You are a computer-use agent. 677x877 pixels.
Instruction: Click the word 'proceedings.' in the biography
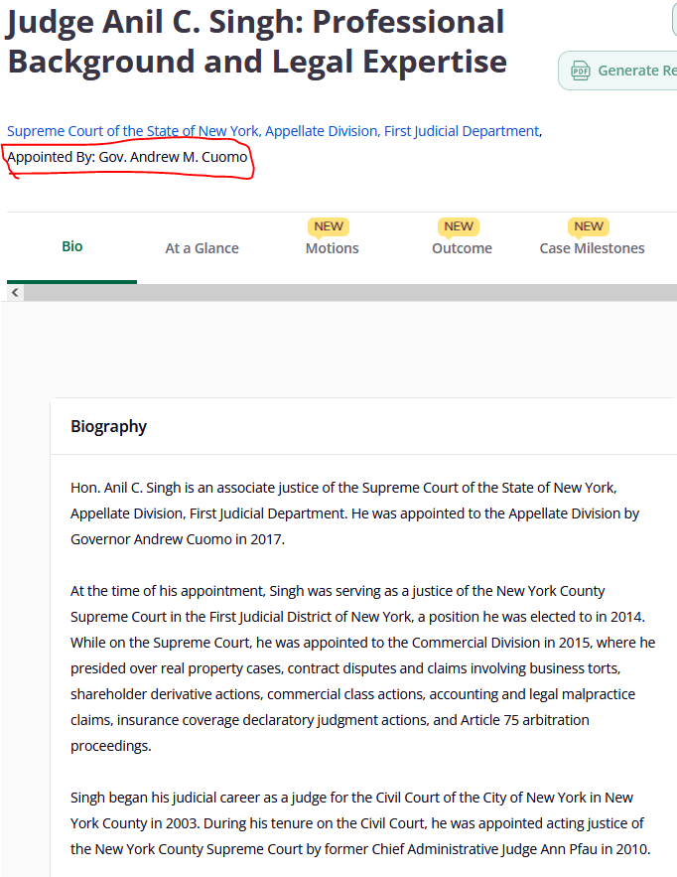111,746
